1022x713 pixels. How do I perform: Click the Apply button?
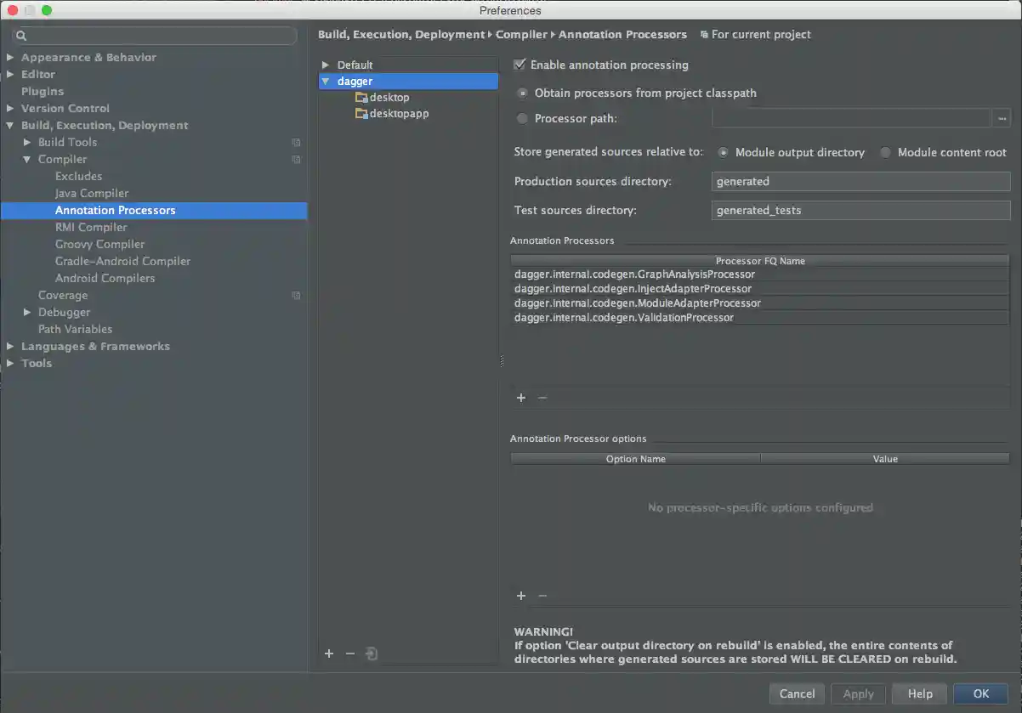pos(858,693)
